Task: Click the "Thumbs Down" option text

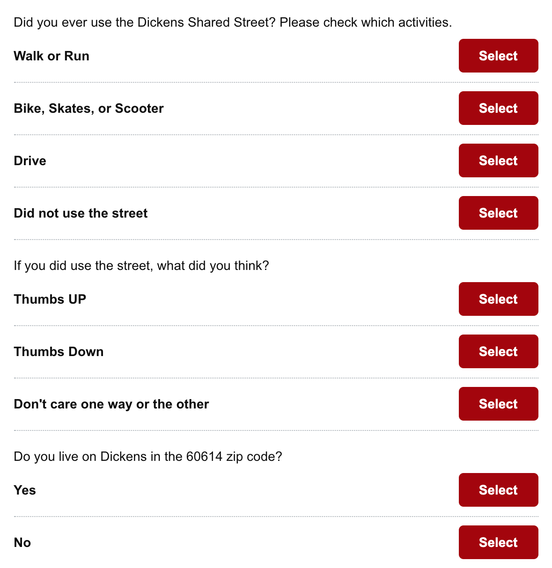Action: tap(59, 352)
